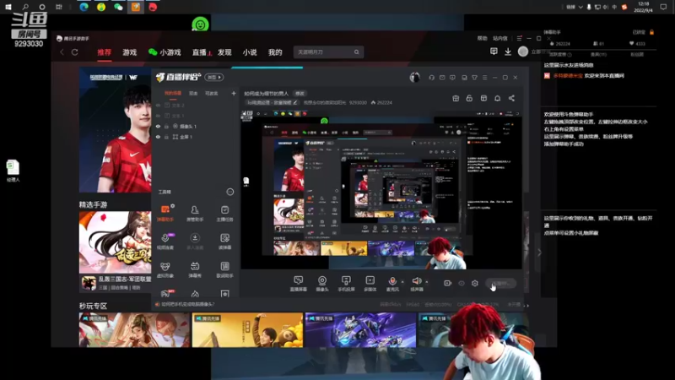Go back in game assistant window
The image size is (675, 380).
[x=62, y=52]
